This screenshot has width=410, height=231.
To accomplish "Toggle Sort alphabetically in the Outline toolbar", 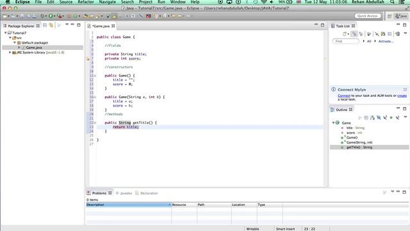I will coord(372,117).
